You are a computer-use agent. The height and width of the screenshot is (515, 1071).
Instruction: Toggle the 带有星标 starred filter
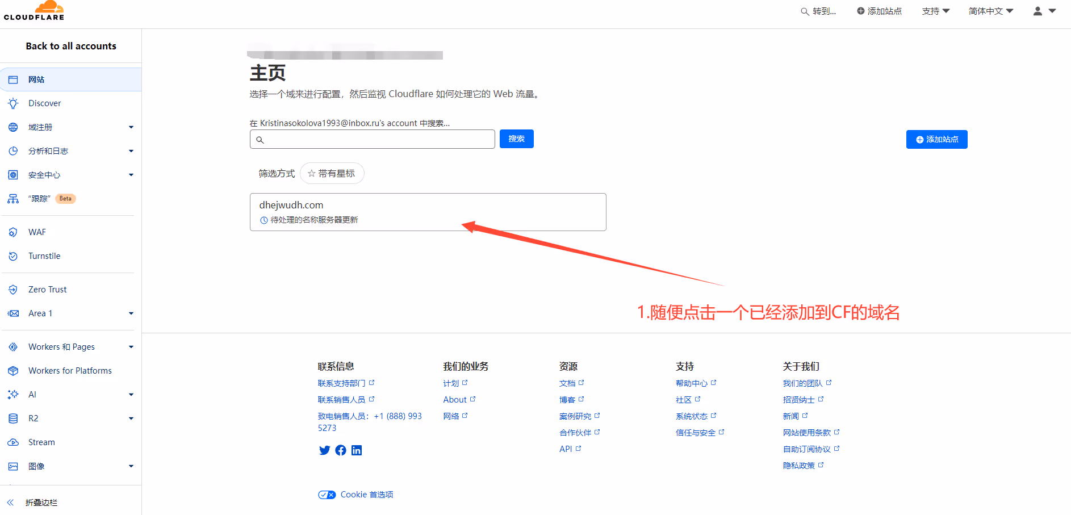(x=332, y=174)
